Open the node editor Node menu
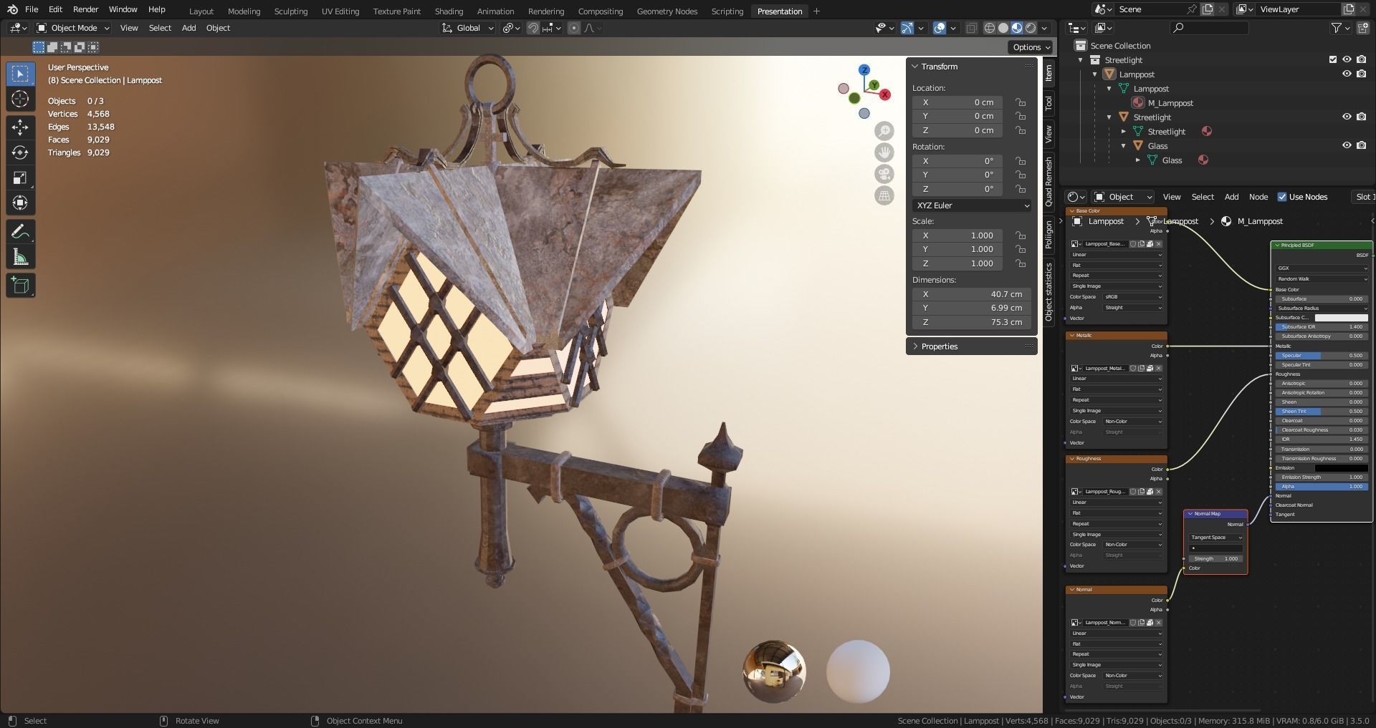The image size is (1376, 728). 1258,197
